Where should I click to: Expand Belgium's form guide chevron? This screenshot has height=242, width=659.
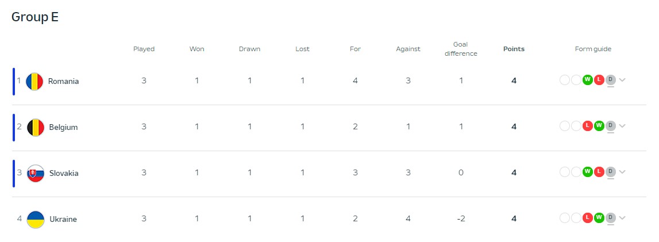click(x=622, y=126)
